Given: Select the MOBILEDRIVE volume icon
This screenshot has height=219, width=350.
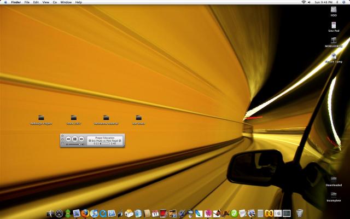Looking at the screenshot, I should (x=334, y=41).
